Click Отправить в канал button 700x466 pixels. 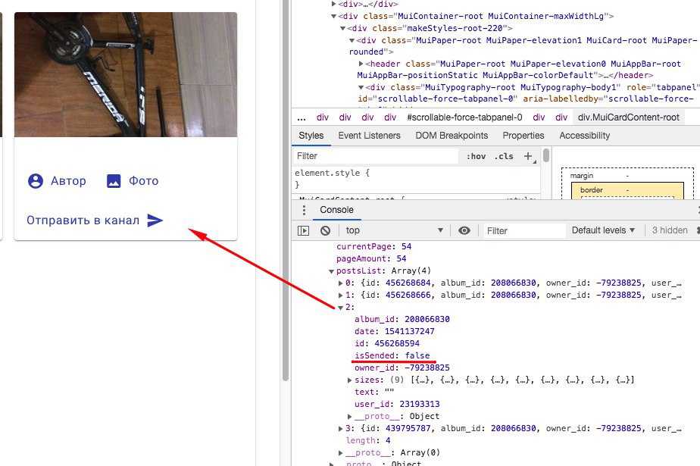(95, 220)
